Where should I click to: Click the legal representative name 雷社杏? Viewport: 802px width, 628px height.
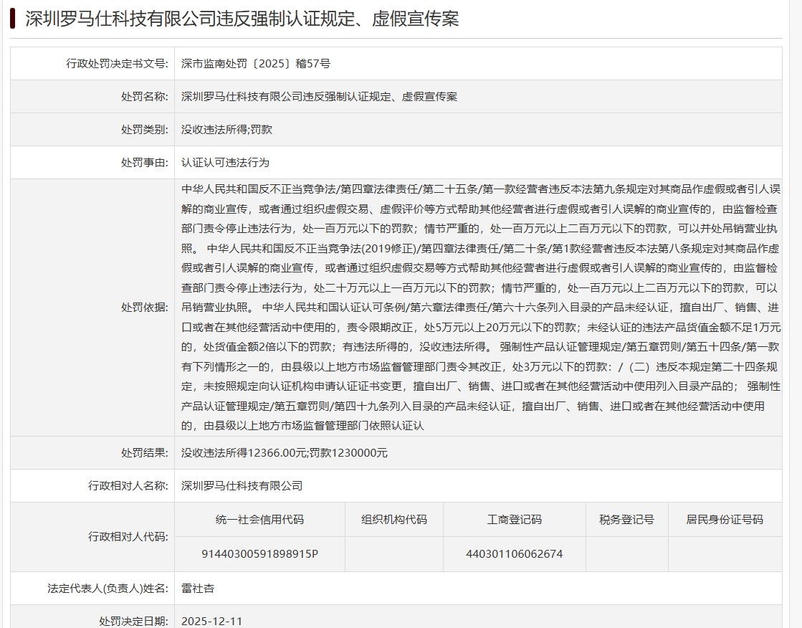coord(198,589)
